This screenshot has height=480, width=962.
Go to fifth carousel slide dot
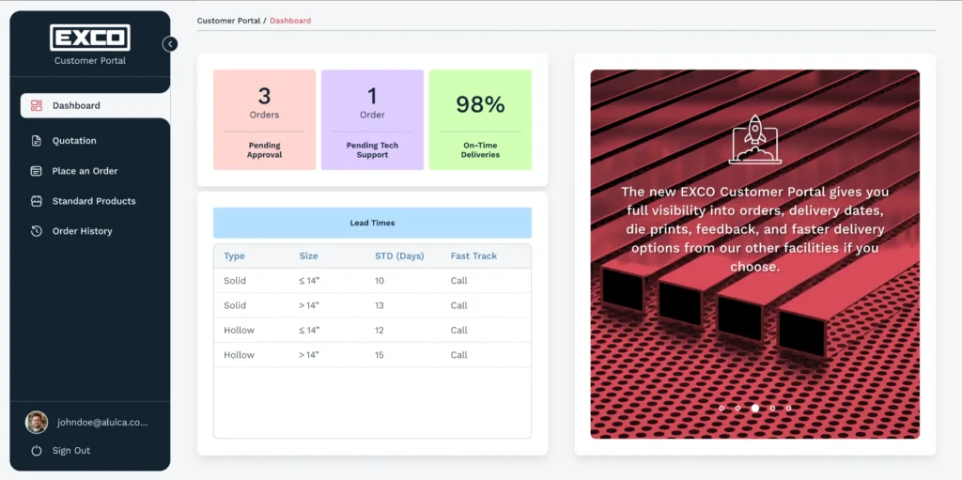pyautogui.click(x=788, y=408)
